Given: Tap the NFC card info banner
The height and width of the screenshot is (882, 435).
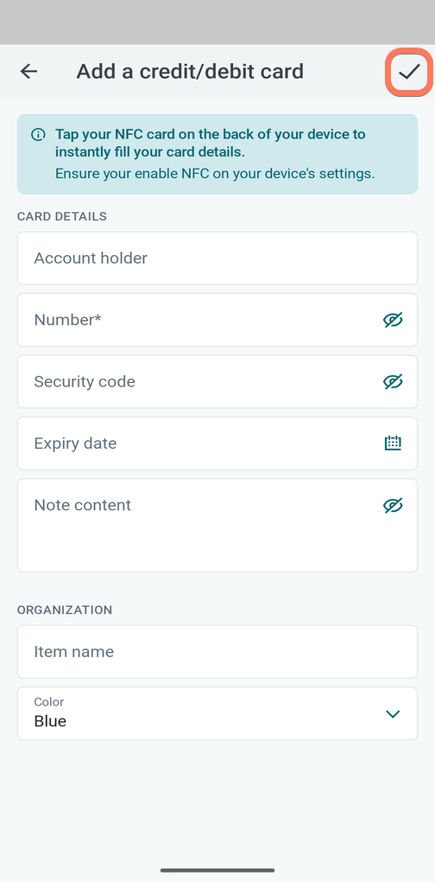Looking at the screenshot, I should pyautogui.click(x=217, y=154).
